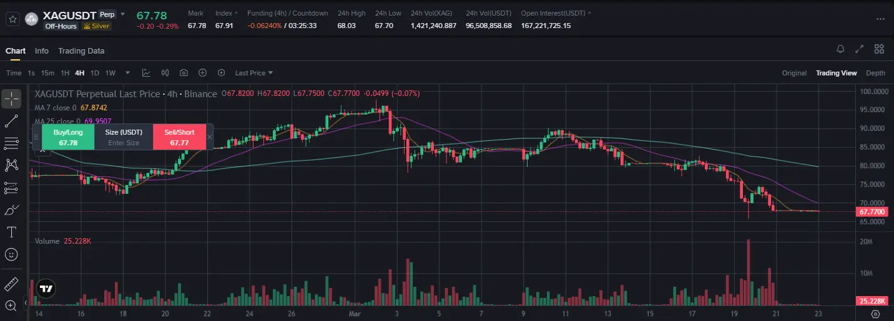Click the zoom in magnifier tool
Image resolution: width=894 pixels, height=321 pixels.
[x=11, y=305]
